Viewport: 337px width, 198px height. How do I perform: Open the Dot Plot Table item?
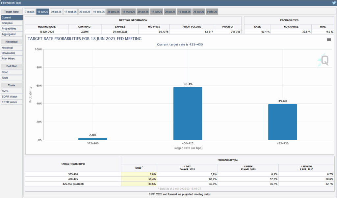point(12,78)
